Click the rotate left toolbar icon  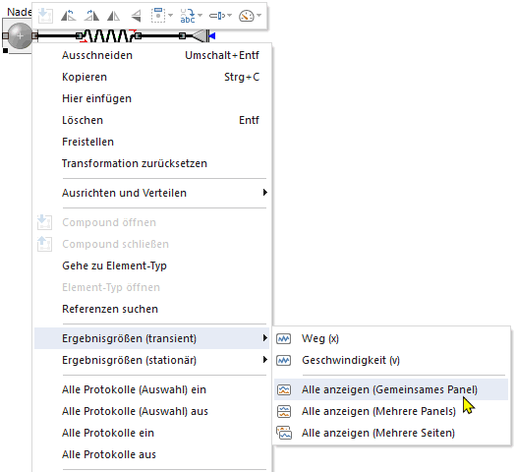69,16
